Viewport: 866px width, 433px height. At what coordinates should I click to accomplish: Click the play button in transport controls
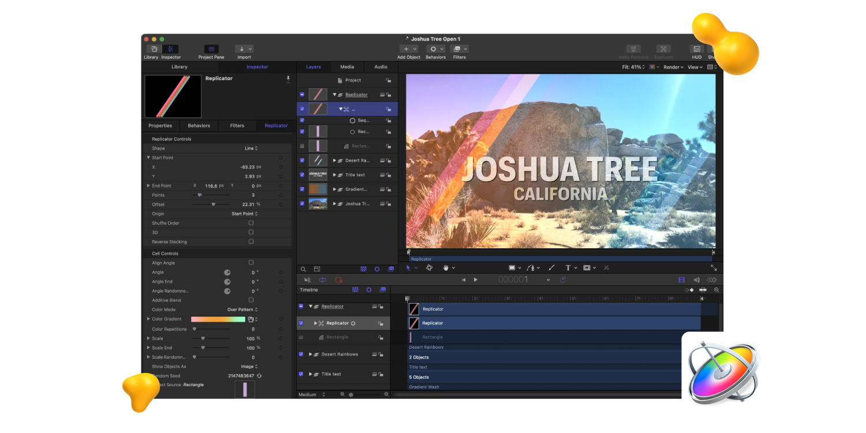coord(476,279)
